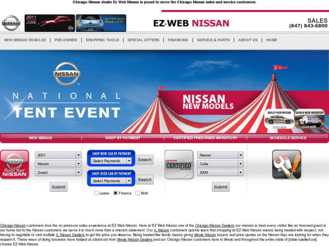Select the Certified Preowned Inventory tab
The height and width of the screenshot is (247, 329).
[205, 138]
